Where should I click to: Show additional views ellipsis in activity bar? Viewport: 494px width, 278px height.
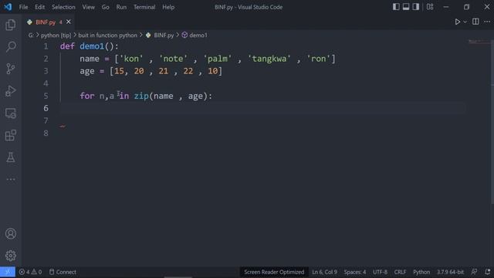pos(10,179)
